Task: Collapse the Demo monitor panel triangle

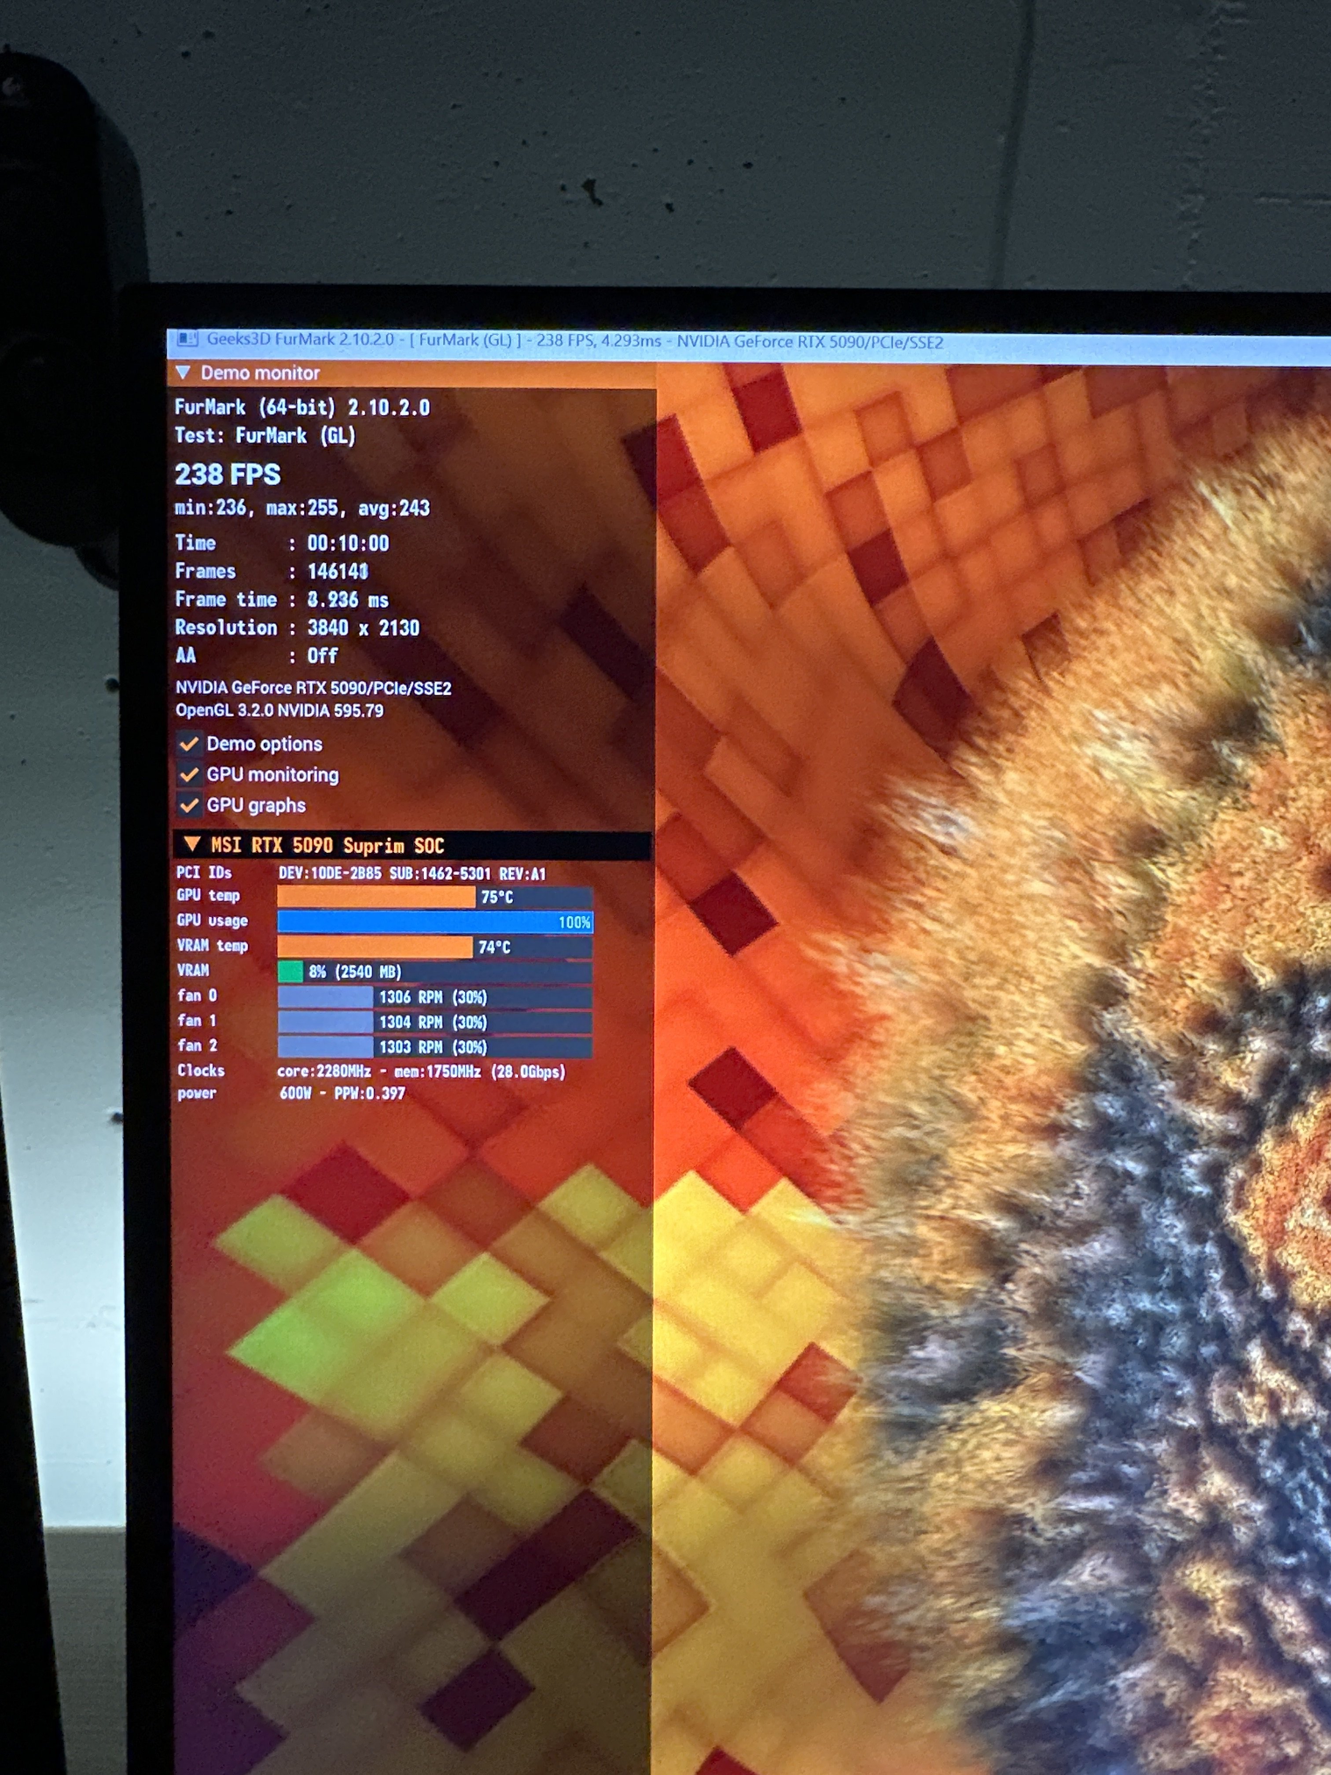Action: click(x=183, y=372)
